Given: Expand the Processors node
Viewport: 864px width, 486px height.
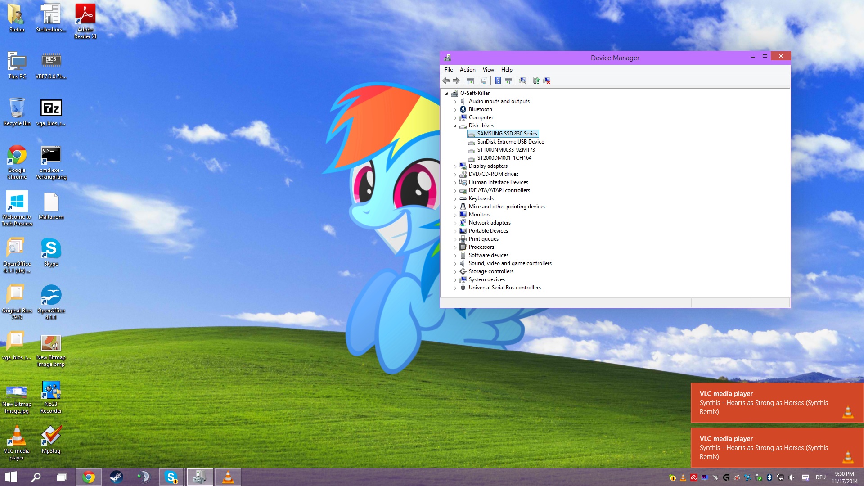Looking at the screenshot, I should (455, 247).
